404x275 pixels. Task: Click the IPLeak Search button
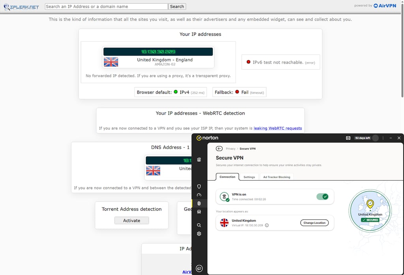pos(177,6)
